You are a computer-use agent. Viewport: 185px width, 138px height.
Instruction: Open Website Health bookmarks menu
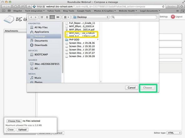coord(128,11)
